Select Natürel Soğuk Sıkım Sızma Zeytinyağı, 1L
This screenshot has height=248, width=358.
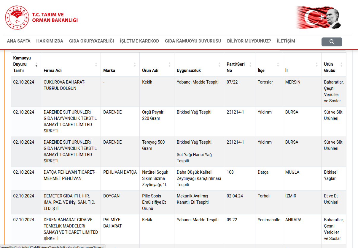click(155, 178)
